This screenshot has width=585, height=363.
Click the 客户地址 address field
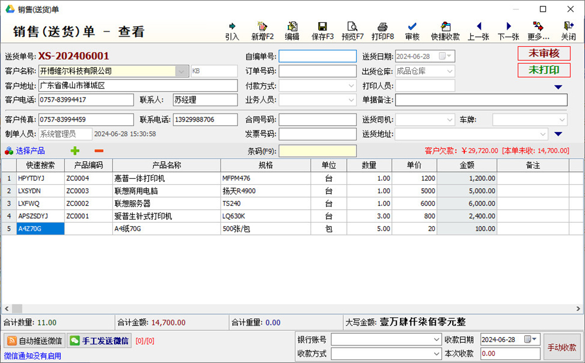tap(138, 86)
